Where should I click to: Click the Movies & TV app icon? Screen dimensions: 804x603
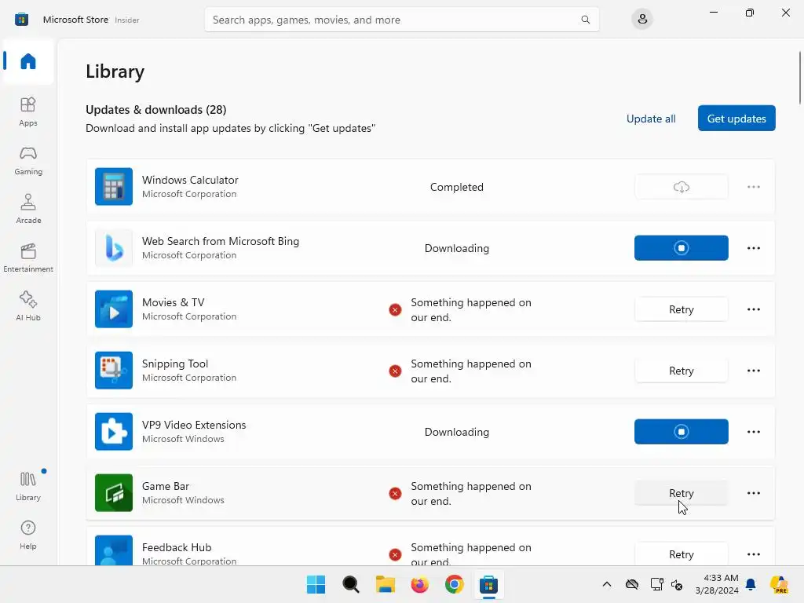pyautogui.click(x=114, y=309)
